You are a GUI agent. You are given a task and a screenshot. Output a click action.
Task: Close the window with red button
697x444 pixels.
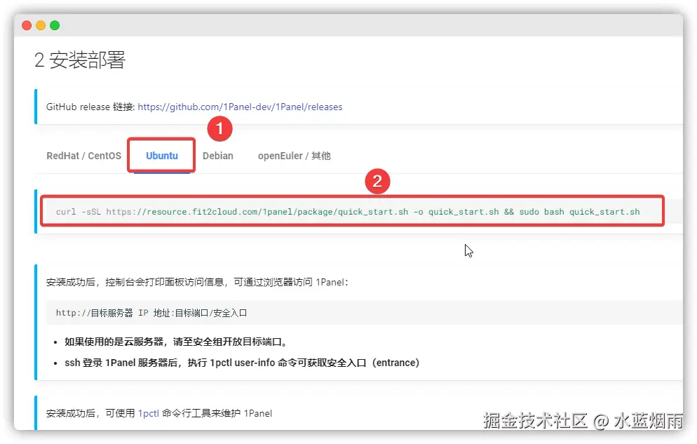coord(27,25)
